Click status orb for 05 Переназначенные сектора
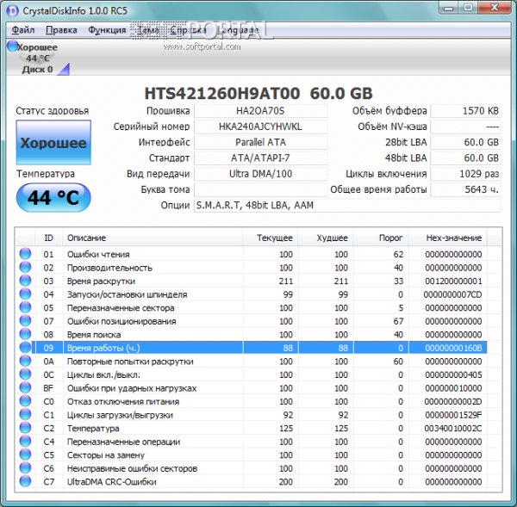 pos(25,307)
